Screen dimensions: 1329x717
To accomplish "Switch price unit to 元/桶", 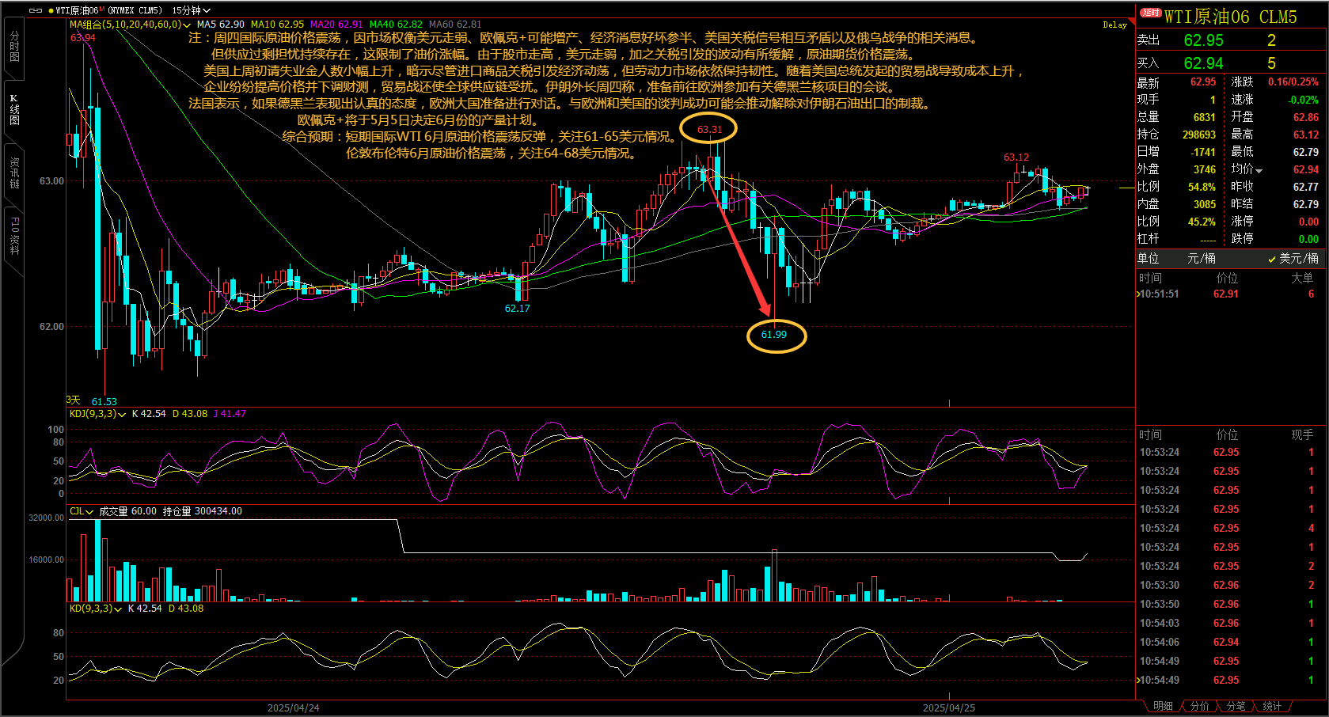I will tap(1201, 259).
